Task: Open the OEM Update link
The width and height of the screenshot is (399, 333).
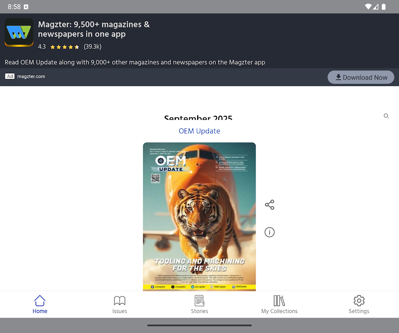Action: (x=199, y=131)
